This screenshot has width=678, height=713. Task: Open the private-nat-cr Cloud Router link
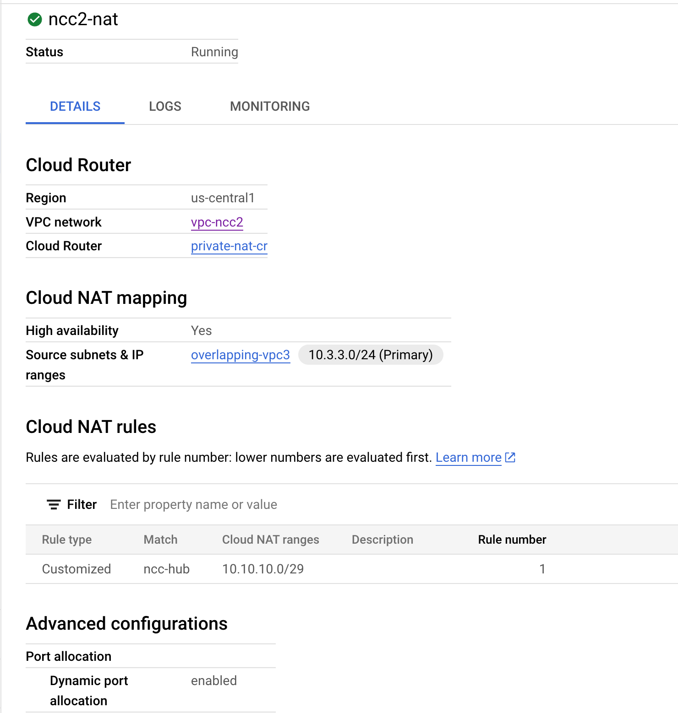coord(229,246)
